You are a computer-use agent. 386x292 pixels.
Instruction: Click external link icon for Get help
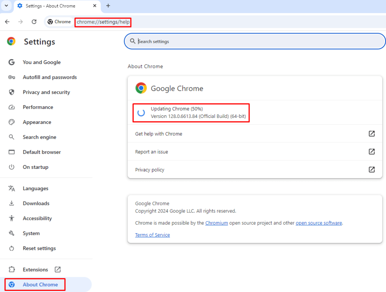(372, 134)
